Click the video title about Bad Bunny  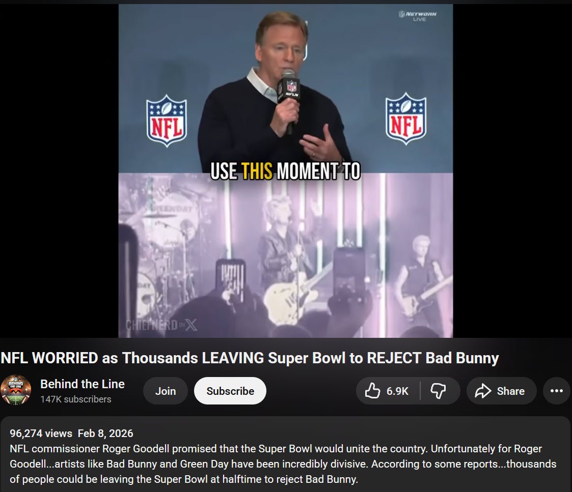coord(250,358)
